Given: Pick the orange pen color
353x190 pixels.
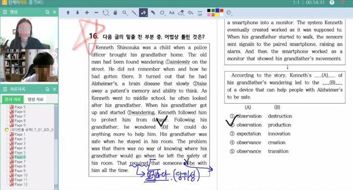Looking at the screenshot, I should tap(213, 15).
